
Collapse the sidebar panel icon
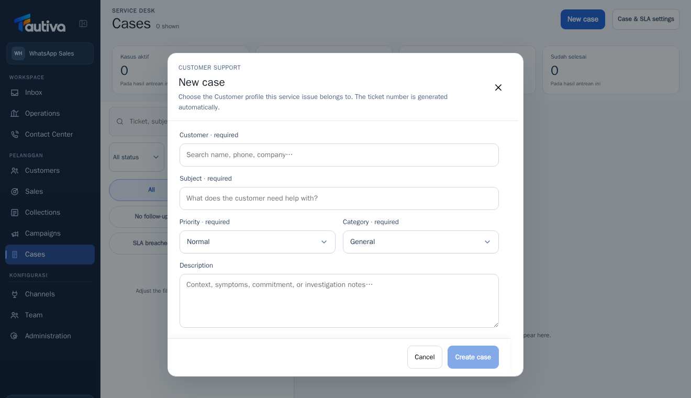point(83,24)
